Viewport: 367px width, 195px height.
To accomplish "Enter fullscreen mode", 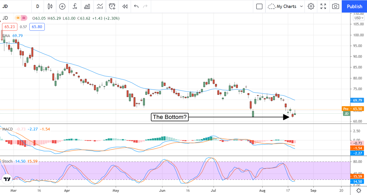I will click(323, 6).
